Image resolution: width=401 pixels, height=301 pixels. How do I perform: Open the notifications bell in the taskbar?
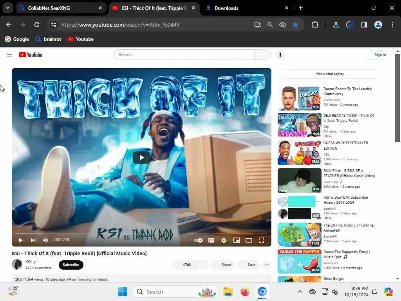(x=374, y=292)
